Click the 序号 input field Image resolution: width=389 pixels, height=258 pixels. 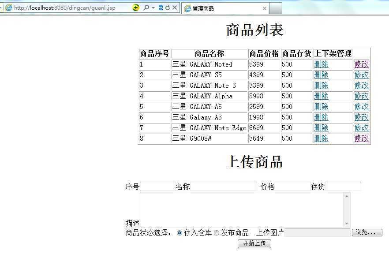tap(158, 186)
